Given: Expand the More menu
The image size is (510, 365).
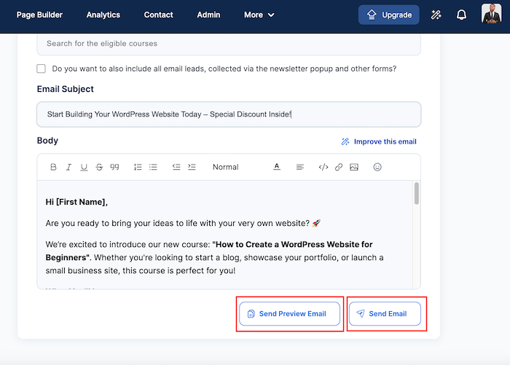Looking at the screenshot, I should pyautogui.click(x=259, y=15).
